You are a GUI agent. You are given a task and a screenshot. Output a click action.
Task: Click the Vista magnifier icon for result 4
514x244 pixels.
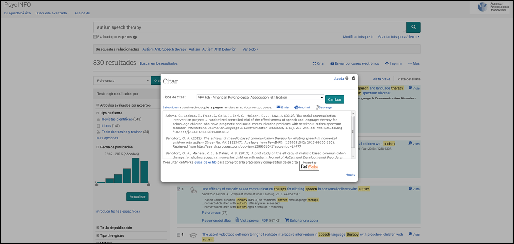coord(410,234)
